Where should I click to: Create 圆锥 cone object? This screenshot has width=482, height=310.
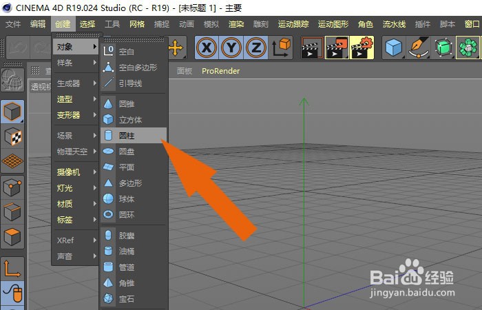pyautogui.click(x=134, y=104)
